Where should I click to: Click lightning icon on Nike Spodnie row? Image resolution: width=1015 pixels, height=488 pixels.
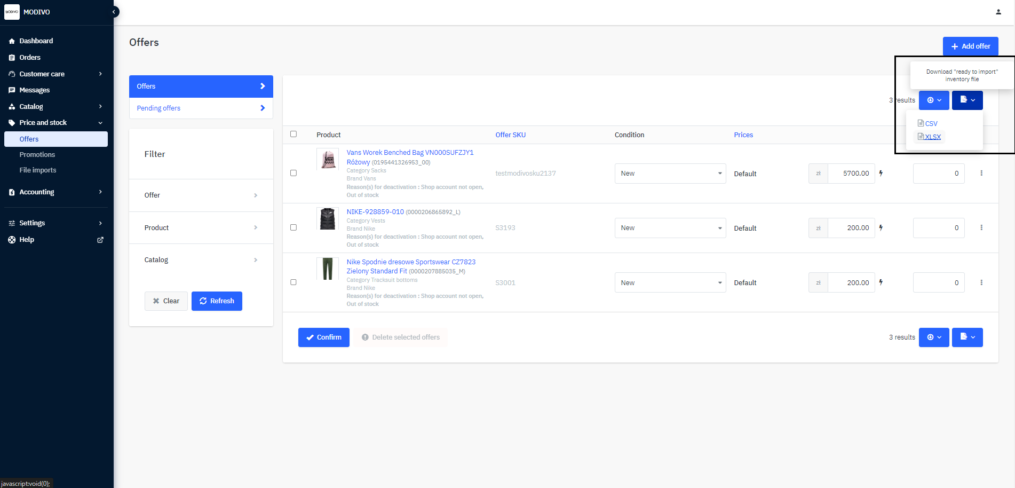(881, 282)
